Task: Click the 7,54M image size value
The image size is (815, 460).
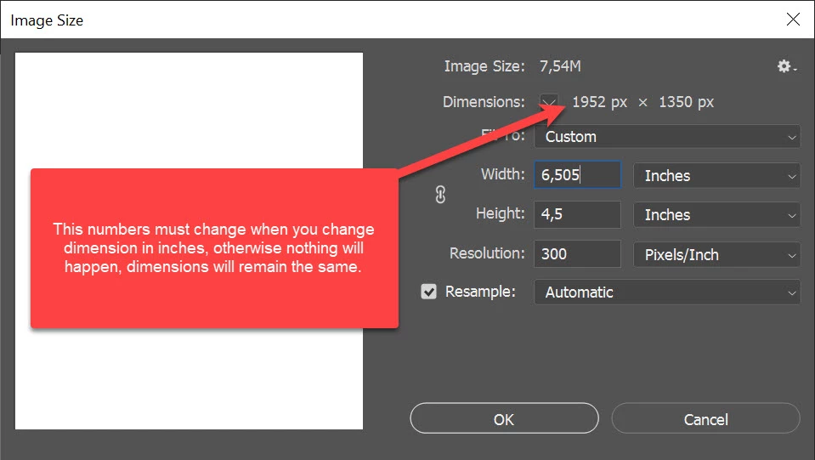Action: (x=560, y=66)
